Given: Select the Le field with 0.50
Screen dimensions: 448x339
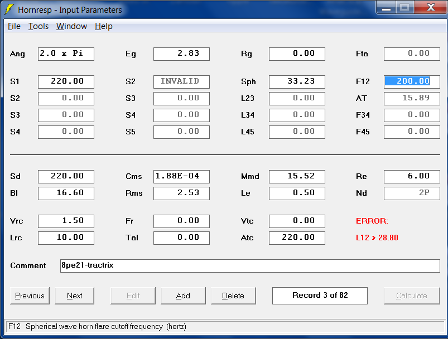Looking at the screenshot, I should pyautogui.click(x=297, y=193).
